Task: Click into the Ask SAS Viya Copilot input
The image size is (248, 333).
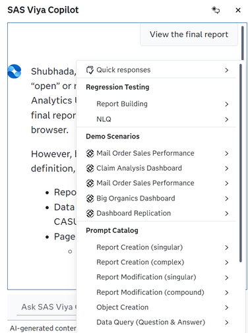Action: click(x=47, y=307)
